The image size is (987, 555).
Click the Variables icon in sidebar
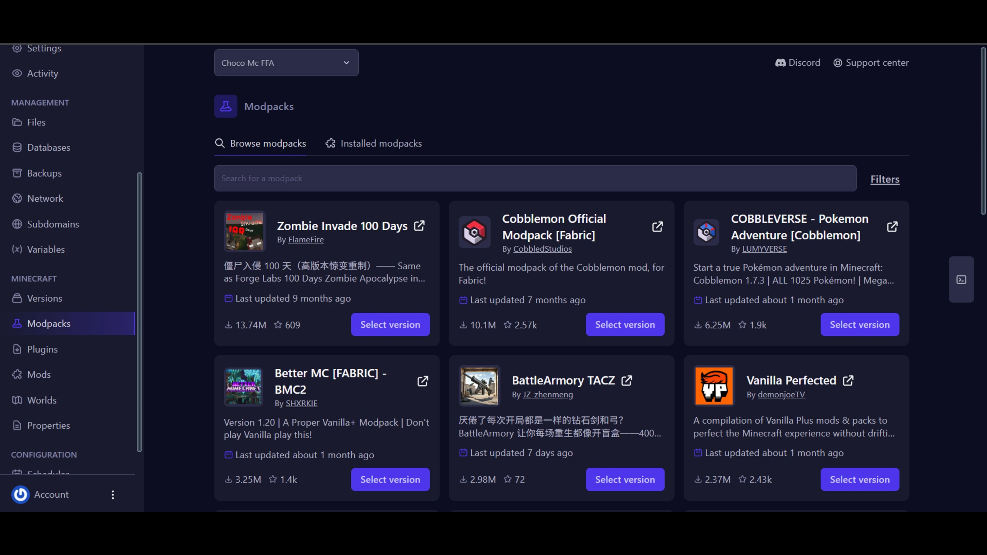(x=17, y=249)
